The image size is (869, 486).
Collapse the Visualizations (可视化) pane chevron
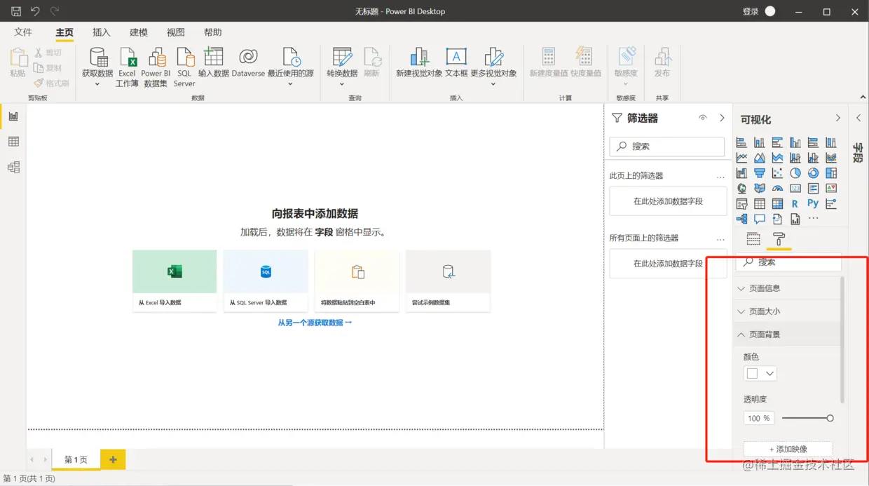coord(837,118)
